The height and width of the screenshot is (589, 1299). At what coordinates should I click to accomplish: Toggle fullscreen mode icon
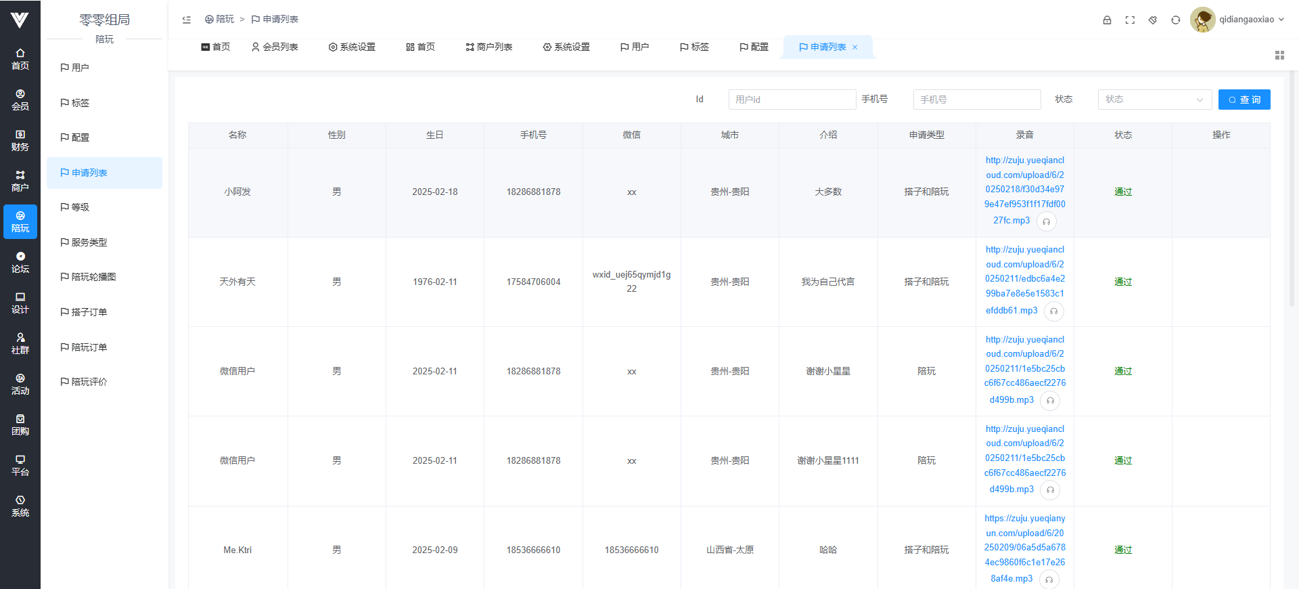coord(1130,20)
